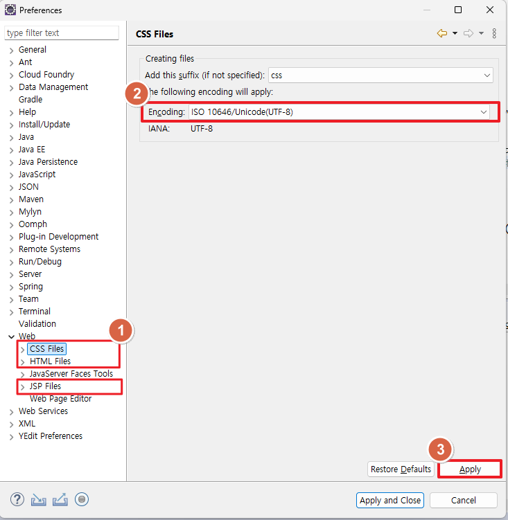508x520 pixels.
Task: Click the Oomph preference recorder icon
Action: click(82, 499)
